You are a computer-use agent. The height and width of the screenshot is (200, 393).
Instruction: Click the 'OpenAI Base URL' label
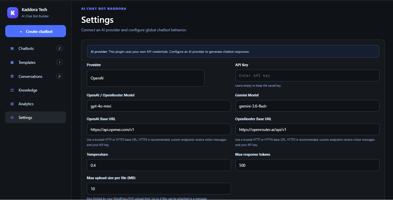[x=101, y=119]
